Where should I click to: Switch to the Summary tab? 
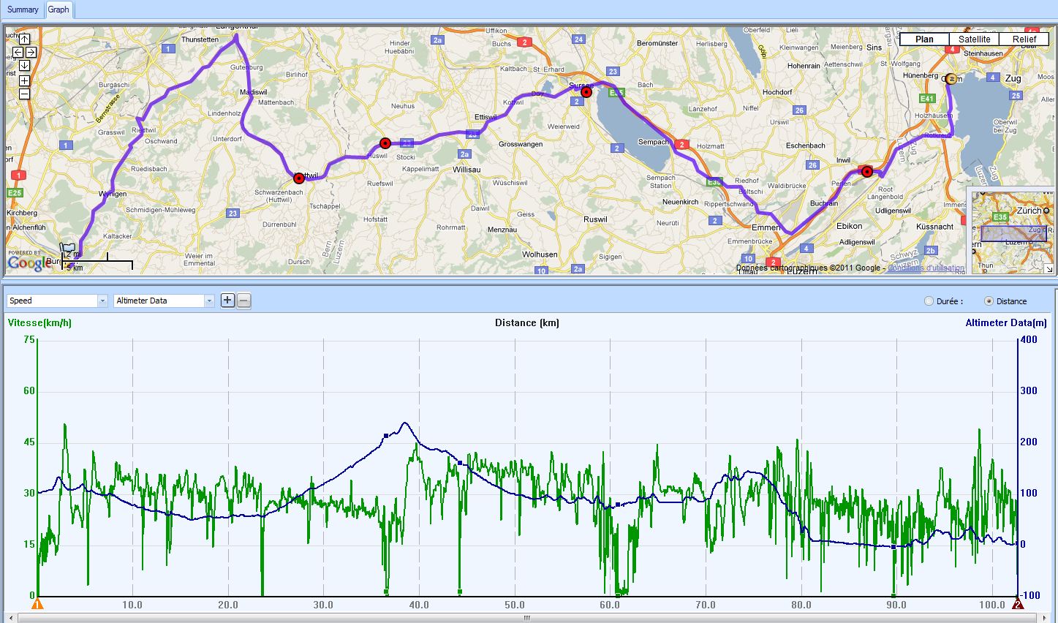coord(23,10)
